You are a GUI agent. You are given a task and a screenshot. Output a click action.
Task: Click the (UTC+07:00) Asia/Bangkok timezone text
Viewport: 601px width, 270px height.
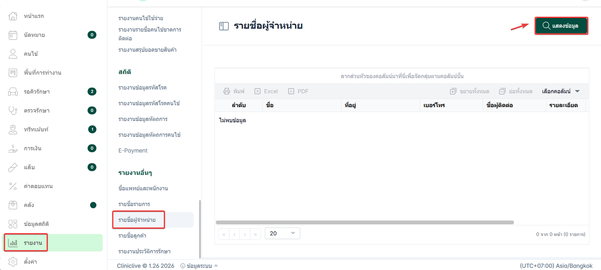pos(556,266)
